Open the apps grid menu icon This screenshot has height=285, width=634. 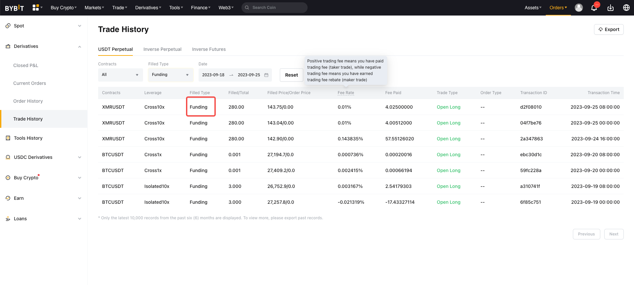pos(36,8)
